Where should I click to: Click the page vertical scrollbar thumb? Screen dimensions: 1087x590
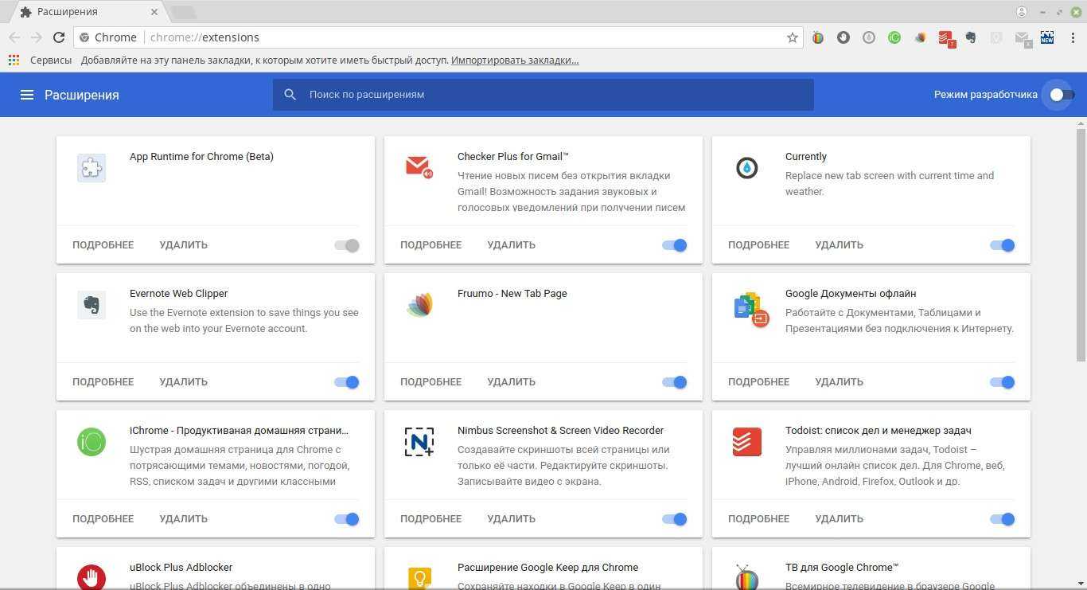tap(1081, 244)
